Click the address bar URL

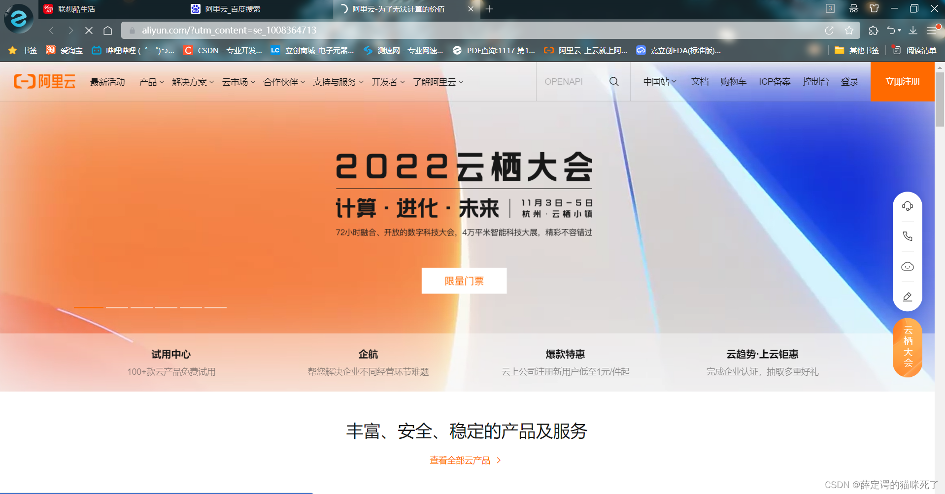(229, 31)
